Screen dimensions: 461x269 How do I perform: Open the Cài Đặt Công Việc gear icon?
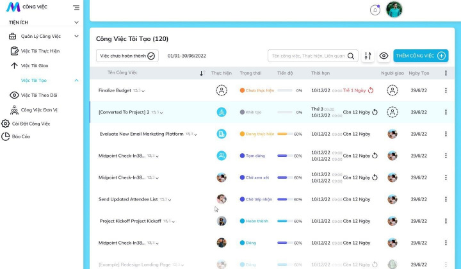click(6, 124)
